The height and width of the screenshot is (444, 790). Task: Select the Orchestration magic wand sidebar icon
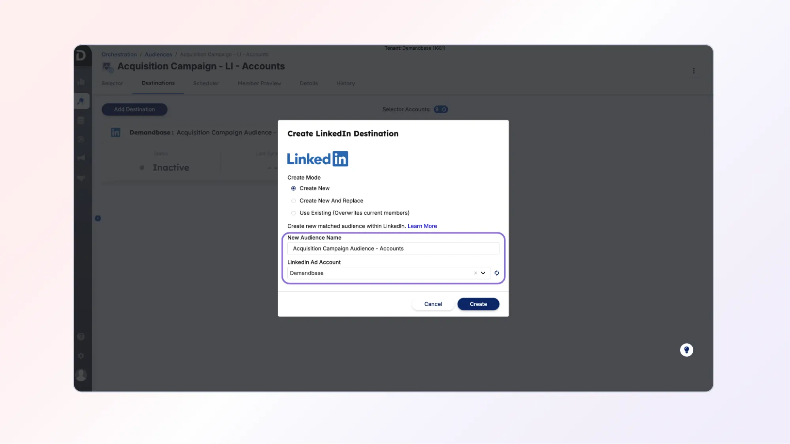click(81, 101)
